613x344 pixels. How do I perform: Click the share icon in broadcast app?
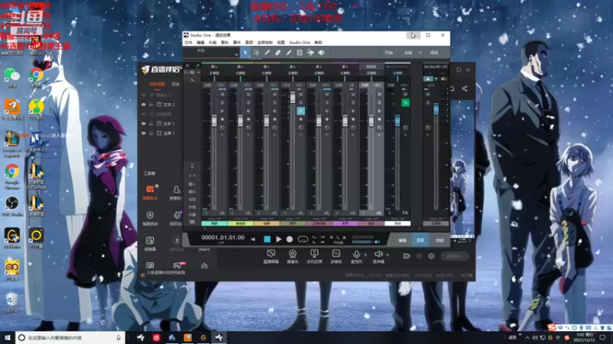(464, 89)
